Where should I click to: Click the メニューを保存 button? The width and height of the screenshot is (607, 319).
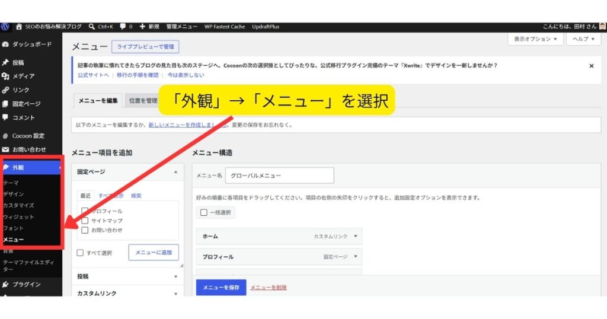[221, 287]
